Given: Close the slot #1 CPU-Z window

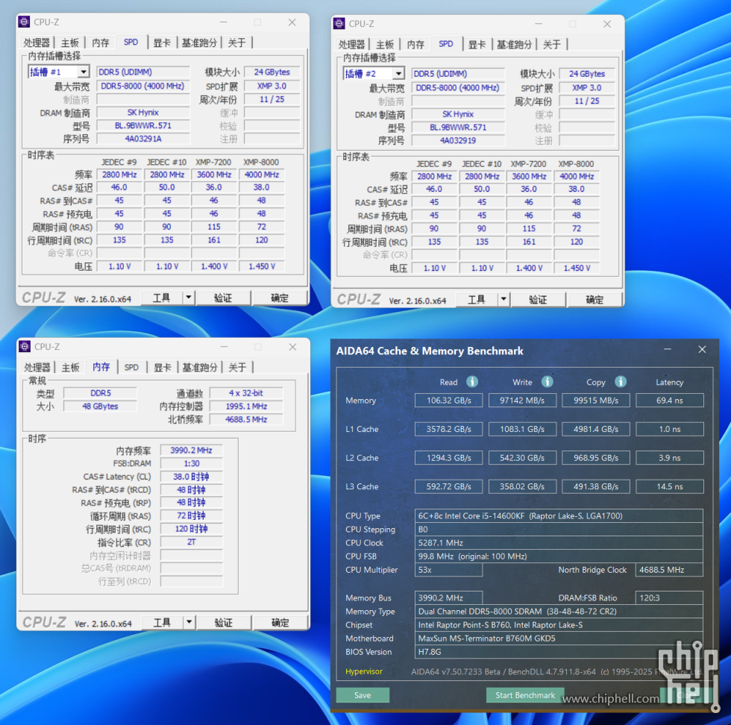Looking at the screenshot, I should [292, 22].
